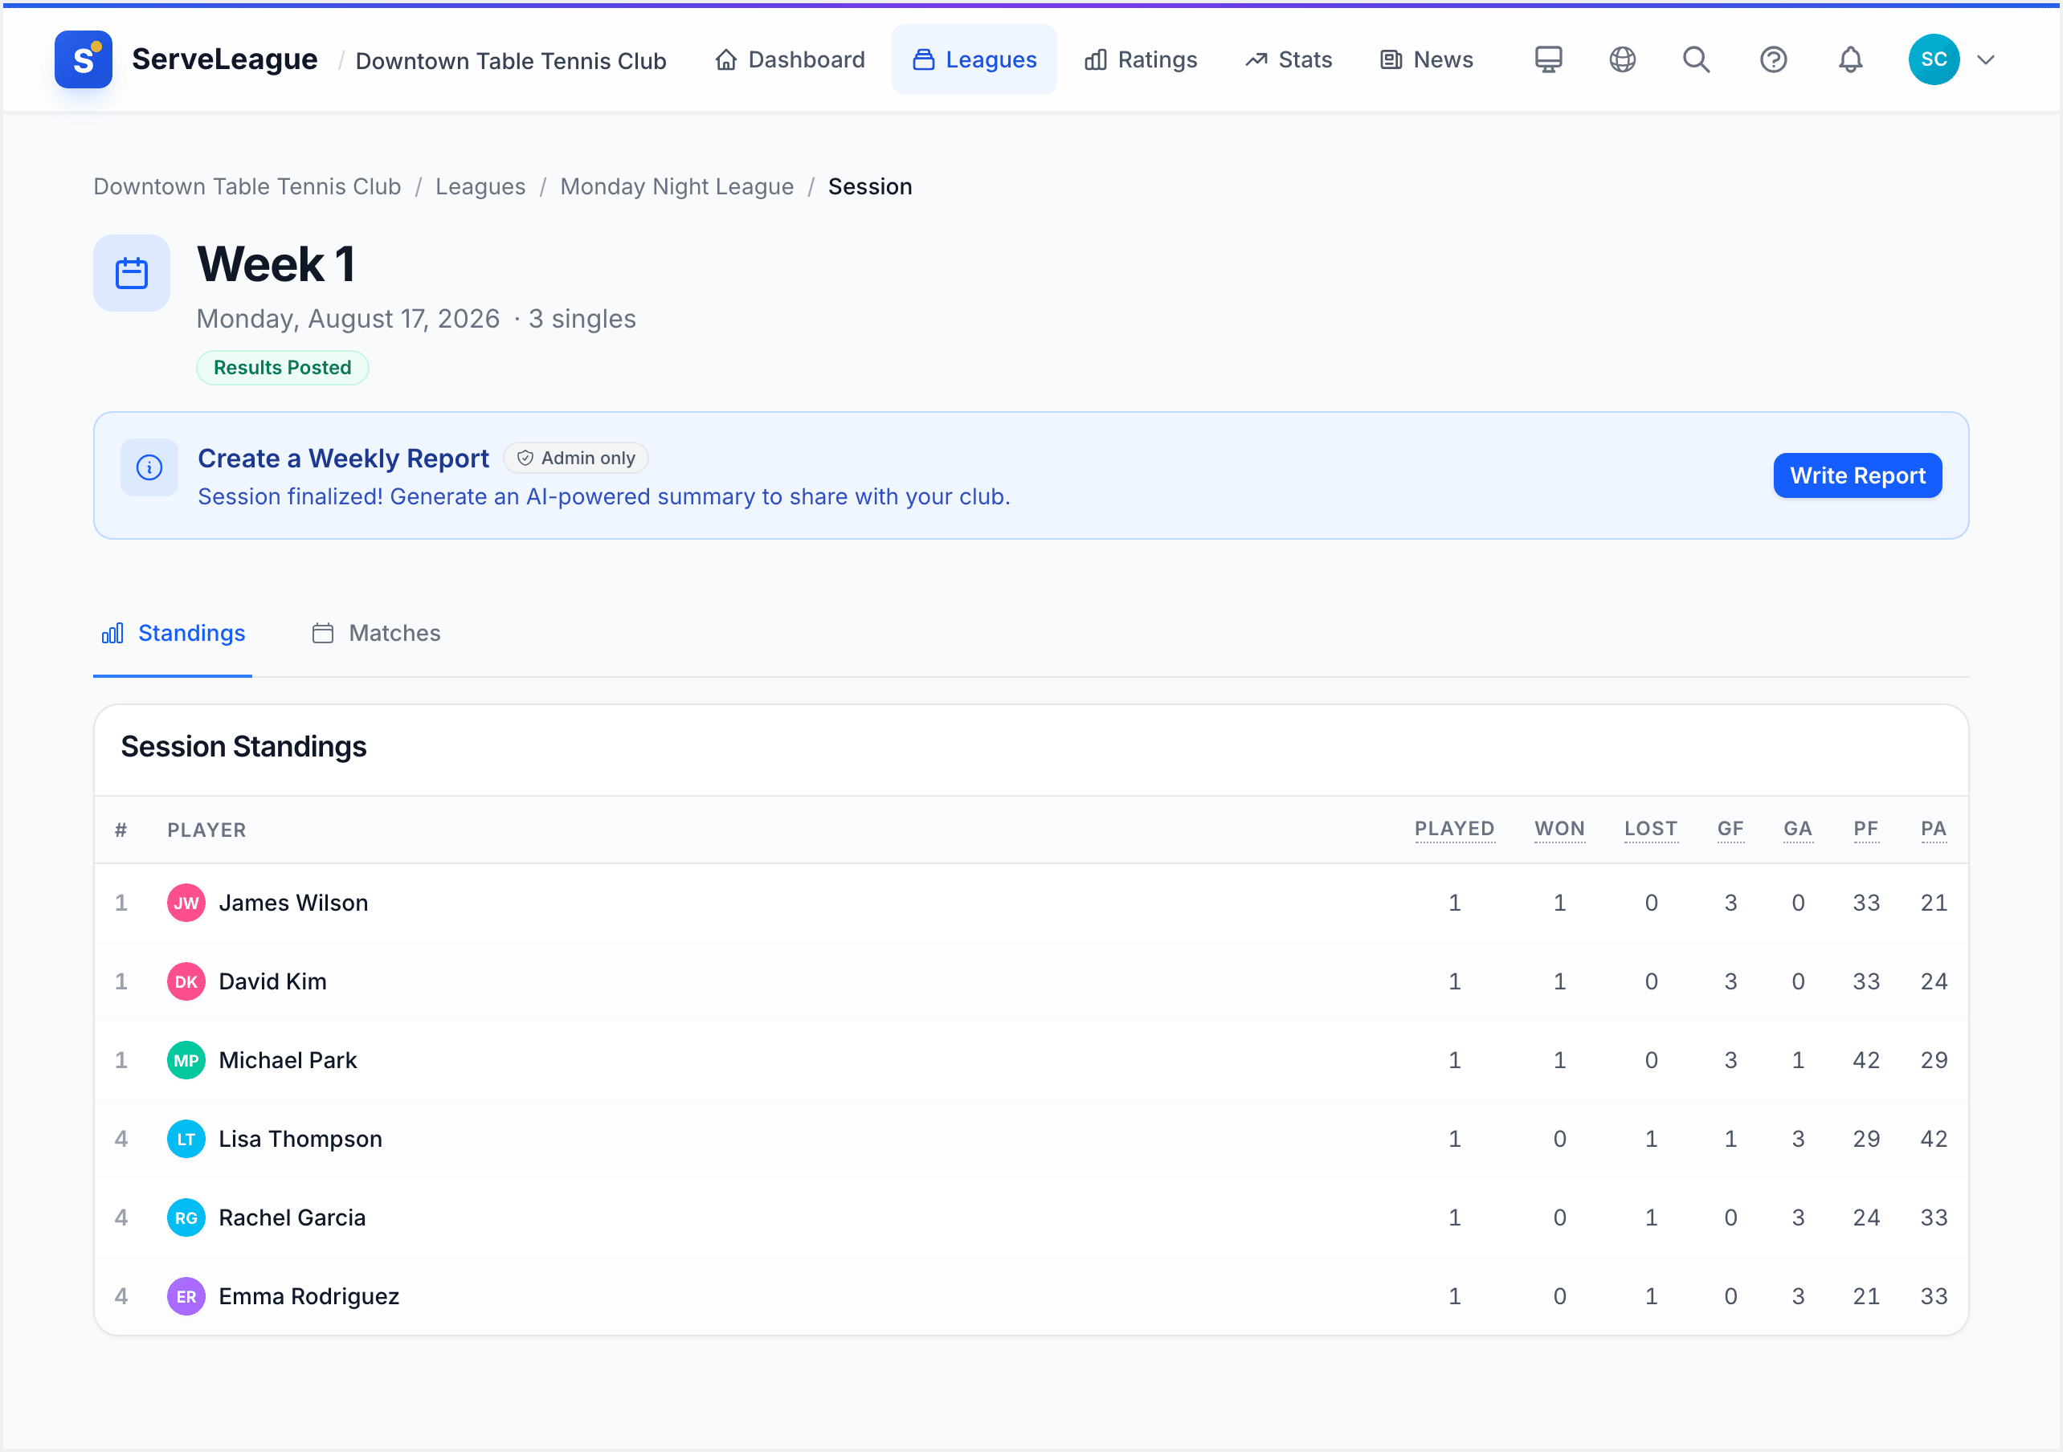The image size is (2063, 1452).
Task: Click the PA column header
Action: click(1934, 830)
